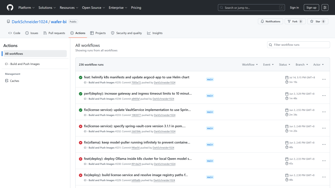Open the Workflow filter dropdown
This screenshot has height=188, width=335.
[x=250, y=65]
